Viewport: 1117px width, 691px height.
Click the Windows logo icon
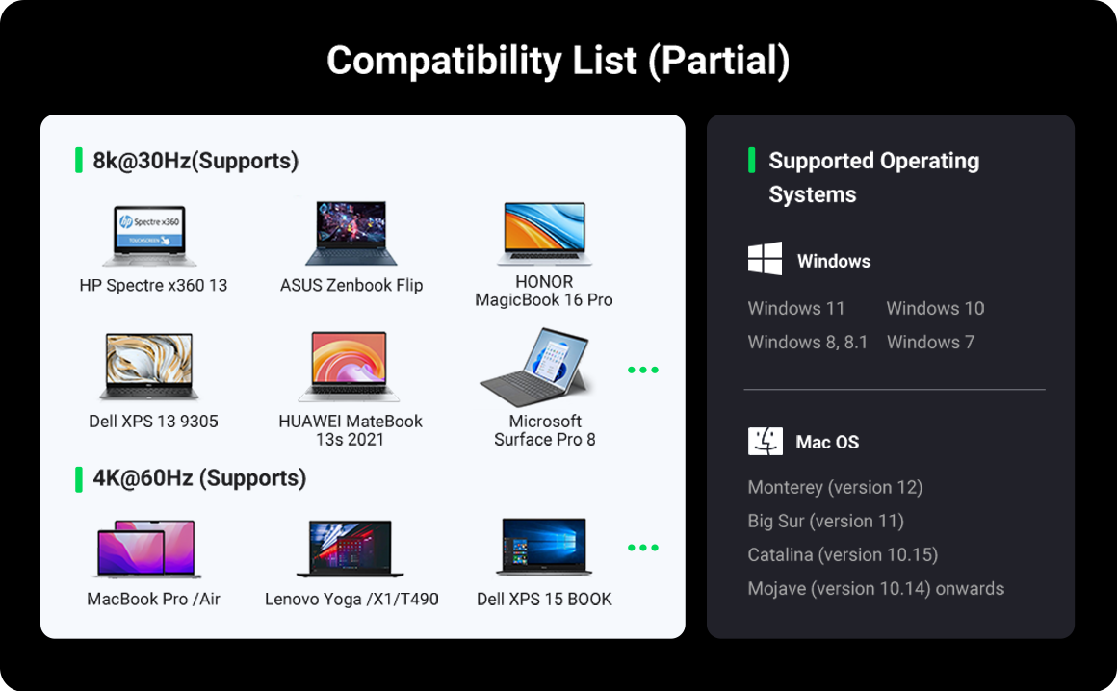(766, 260)
